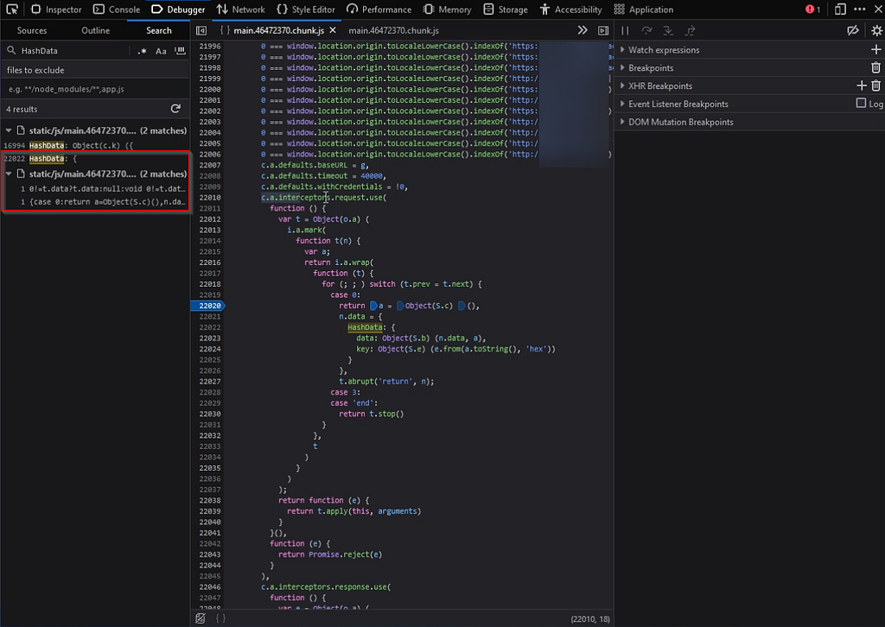
Task: Click the Step in button
Action: (x=668, y=30)
